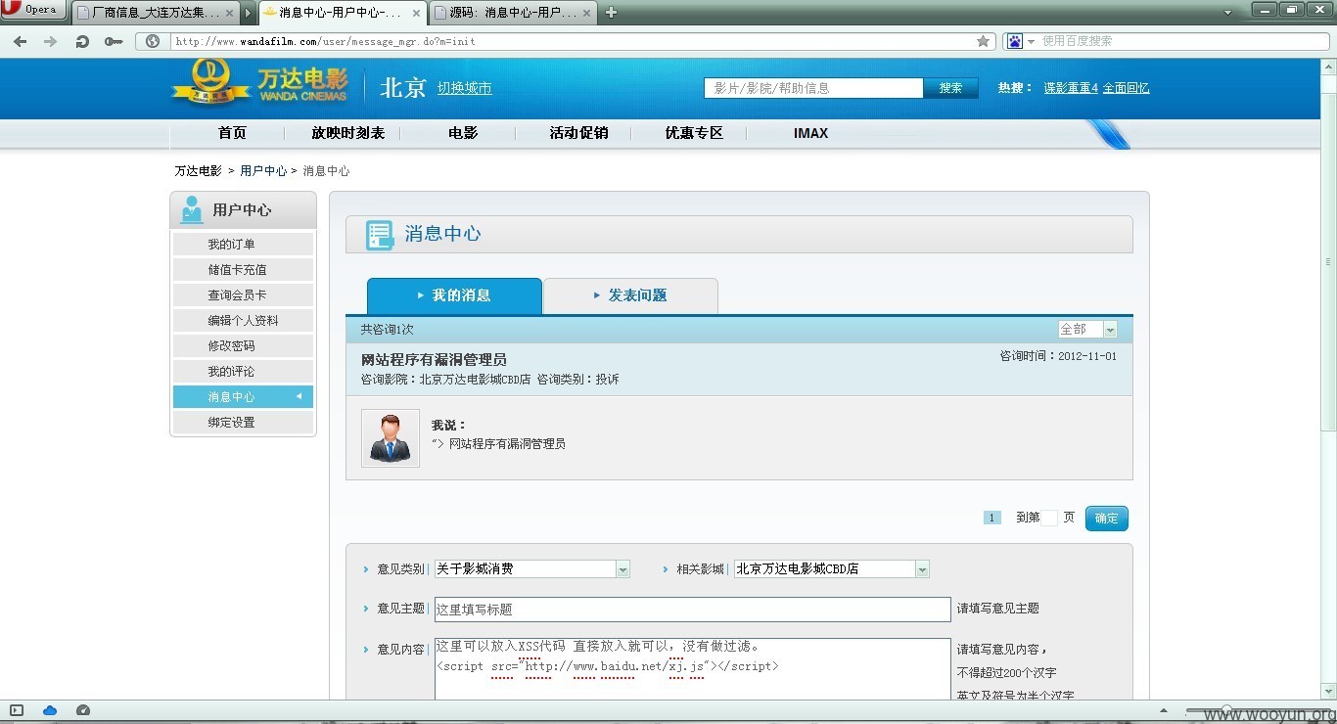
Task: Open the closed tabs dropdown arrow at top right
Action: tap(1228, 13)
